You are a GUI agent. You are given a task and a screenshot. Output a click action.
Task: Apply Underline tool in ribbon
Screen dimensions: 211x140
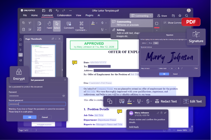(x=102, y=30)
